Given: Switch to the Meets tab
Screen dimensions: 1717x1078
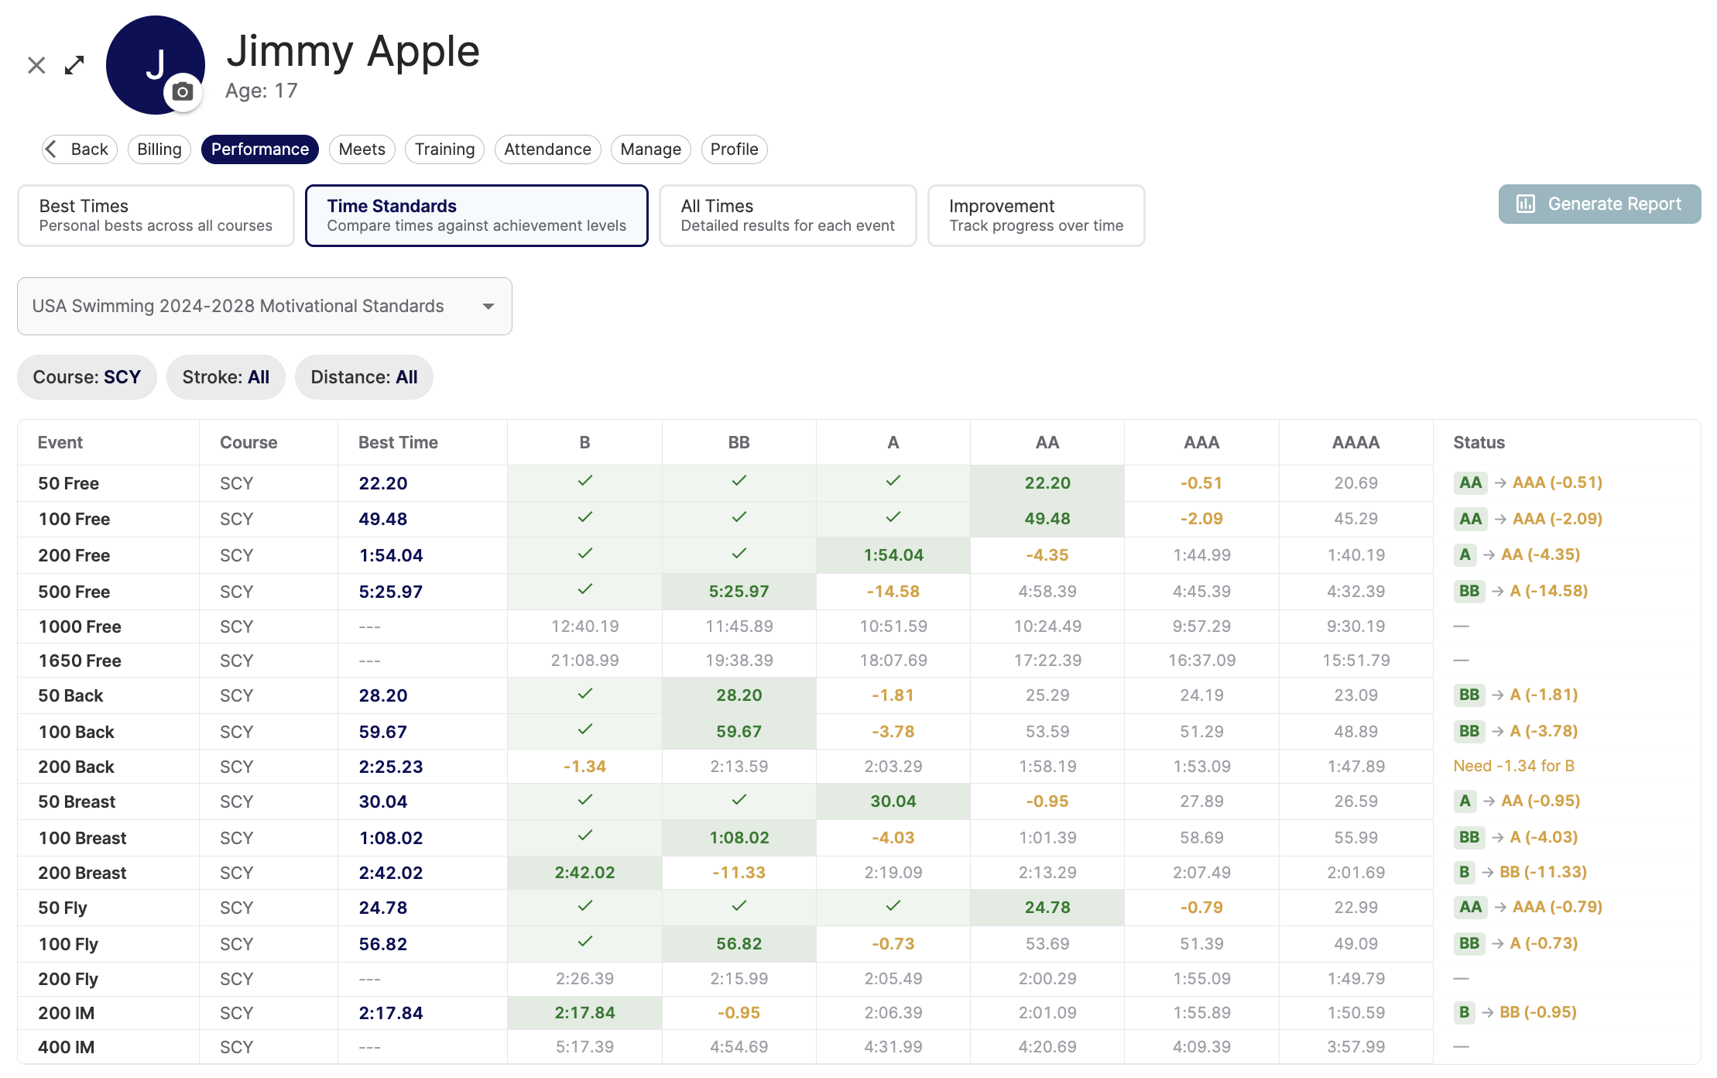Looking at the screenshot, I should 362,149.
